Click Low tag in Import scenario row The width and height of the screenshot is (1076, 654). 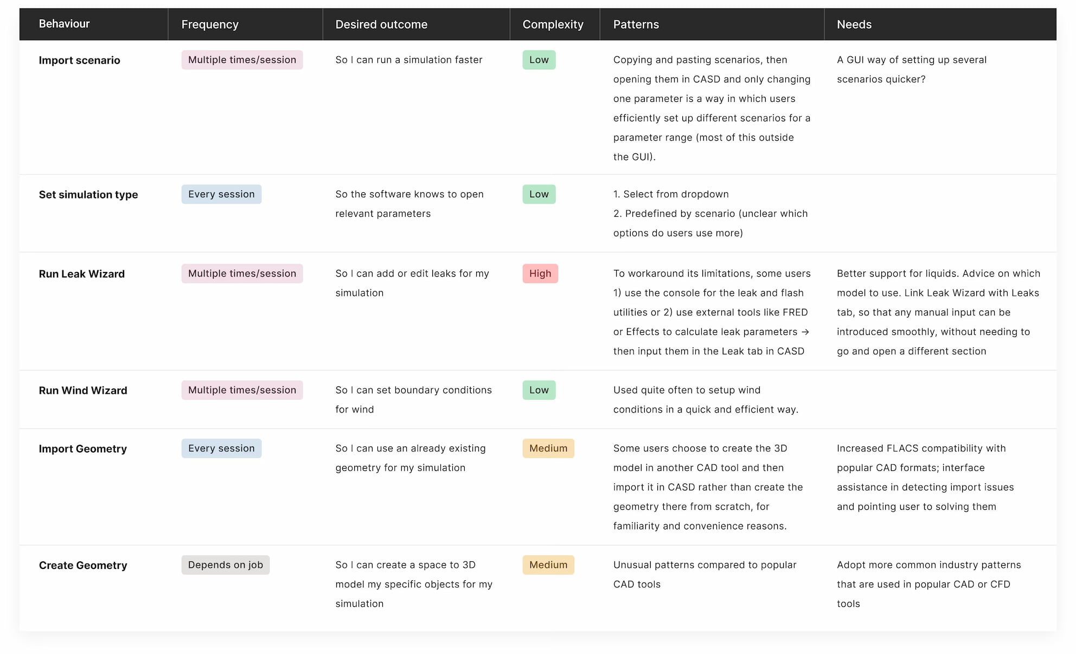(x=539, y=60)
